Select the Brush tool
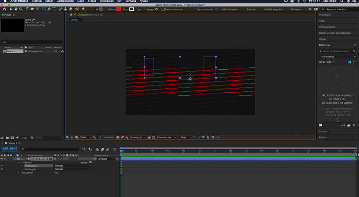 coord(60,9)
